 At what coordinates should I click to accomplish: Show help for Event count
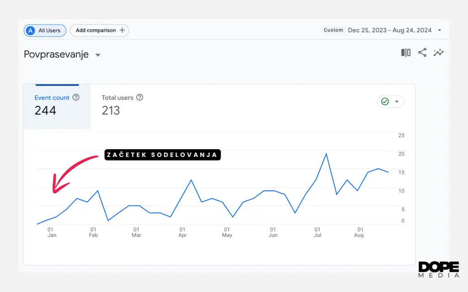coord(76,98)
